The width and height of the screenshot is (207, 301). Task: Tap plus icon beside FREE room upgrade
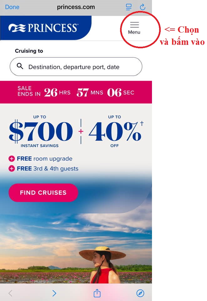[12, 159]
